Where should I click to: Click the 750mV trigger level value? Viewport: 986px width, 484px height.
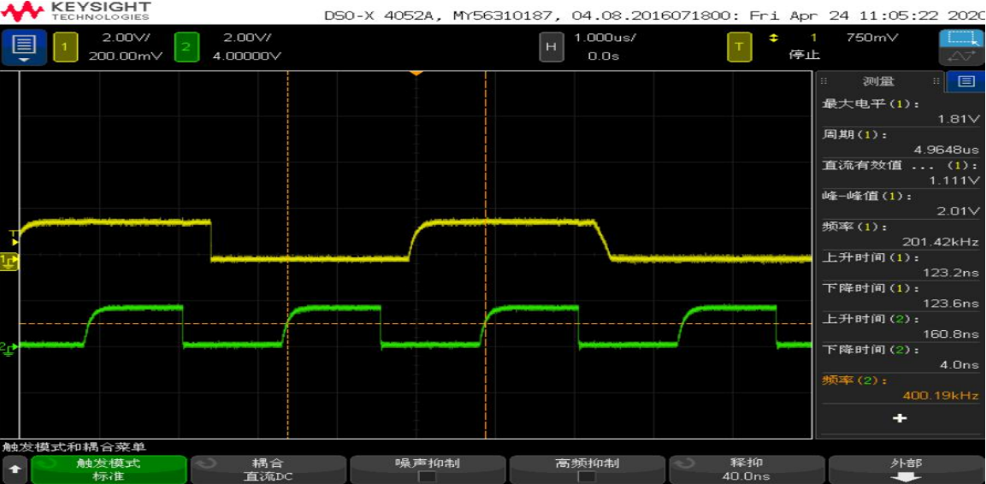871,38
